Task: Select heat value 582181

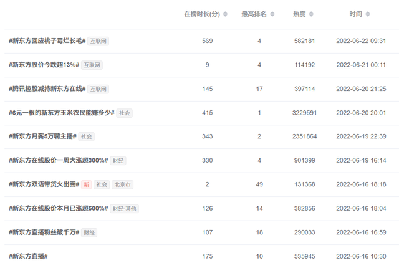Action: click(x=305, y=41)
